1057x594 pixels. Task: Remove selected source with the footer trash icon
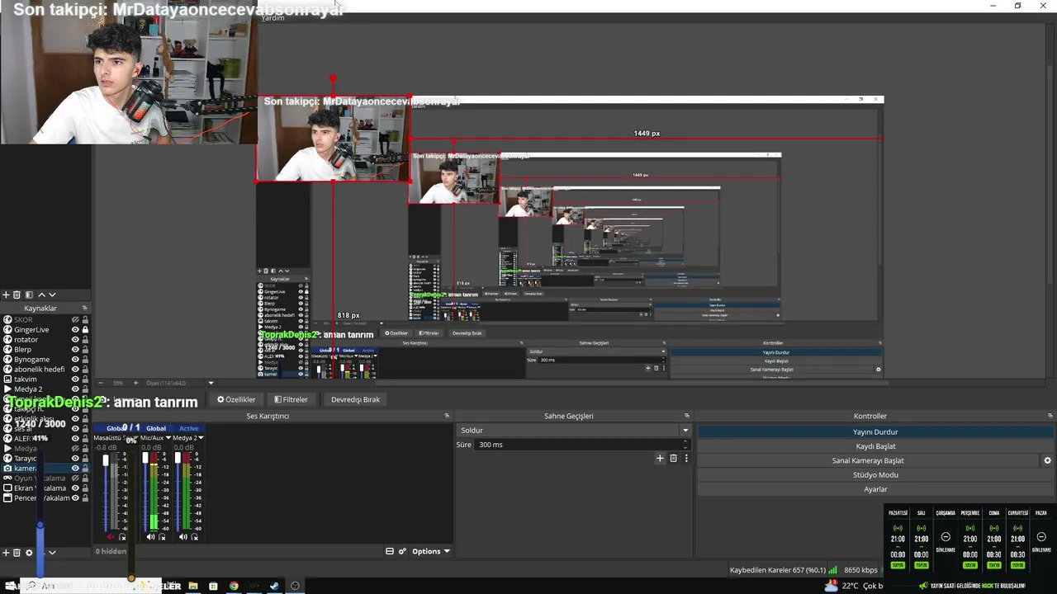click(x=17, y=553)
